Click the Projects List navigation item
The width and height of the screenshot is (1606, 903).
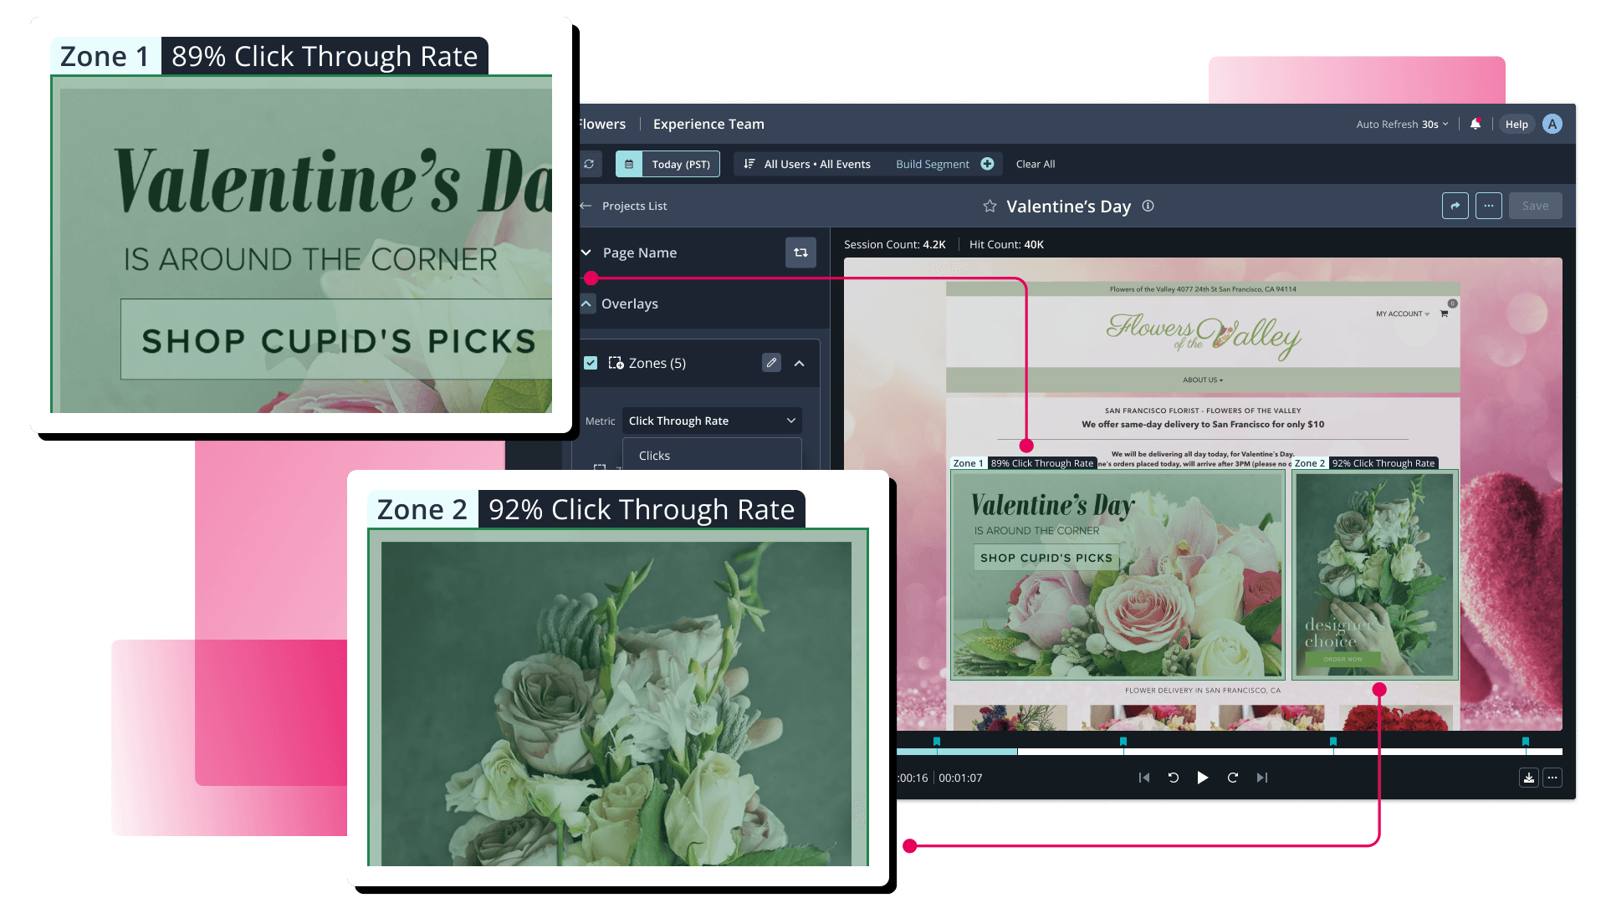(634, 205)
